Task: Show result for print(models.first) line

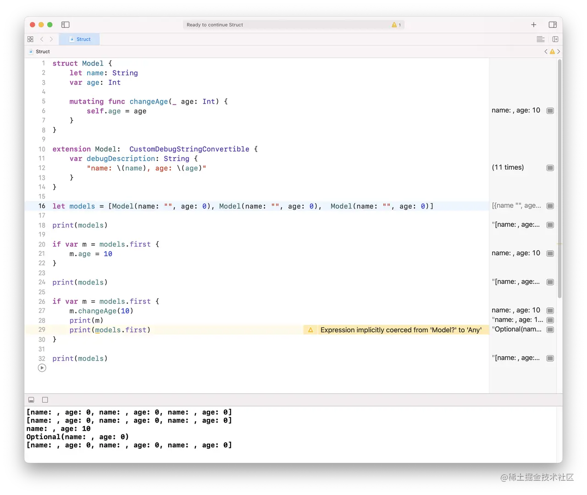Action: tap(550, 330)
